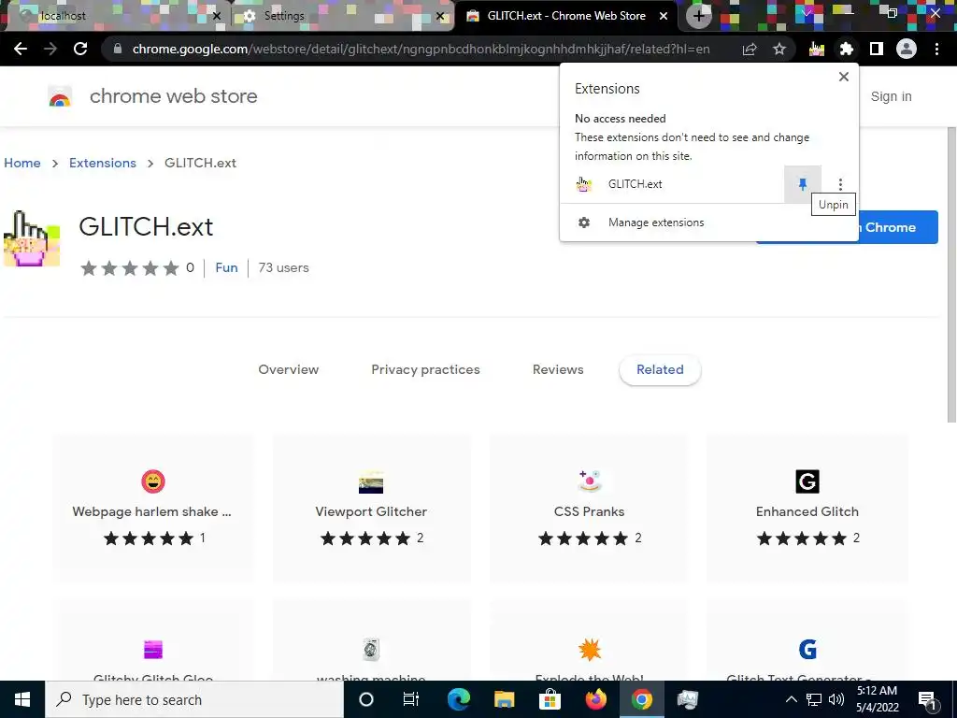Open the volume control in tray

coord(836,699)
